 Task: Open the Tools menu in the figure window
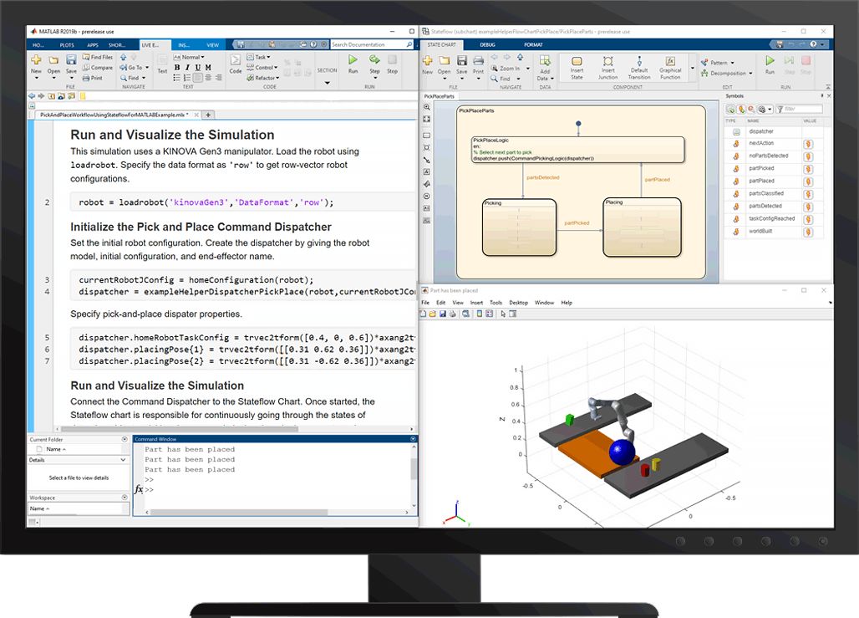(x=496, y=303)
